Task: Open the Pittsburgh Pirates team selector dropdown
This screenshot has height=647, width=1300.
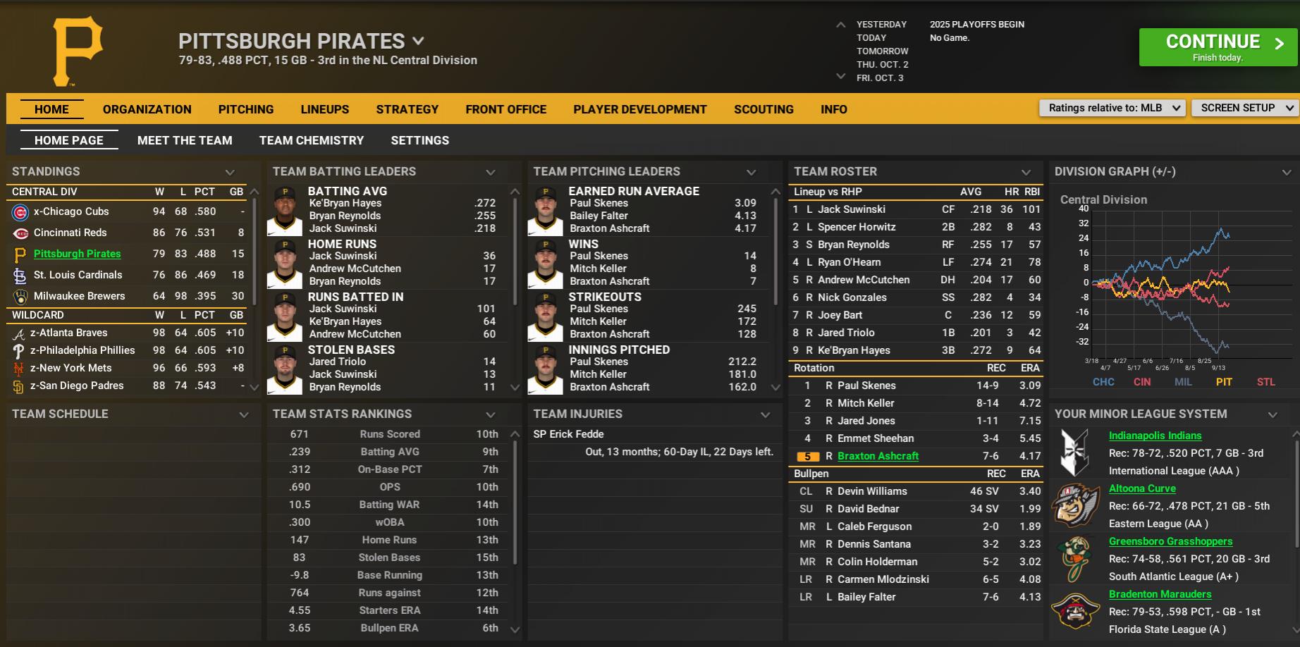Action: pos(418,42)
